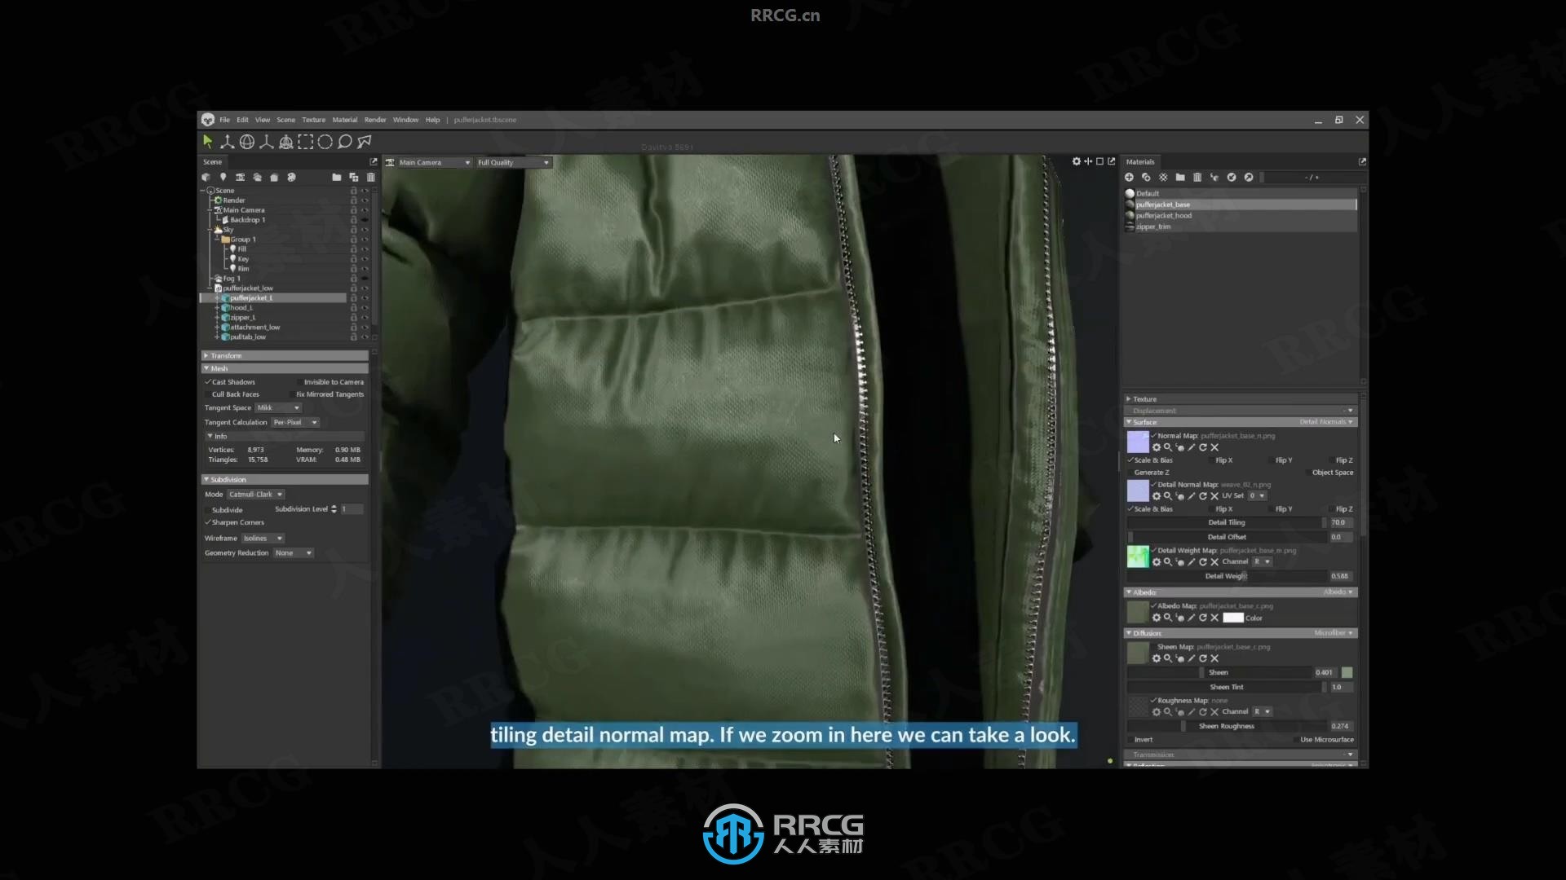Select attachment_low in scene tree

(x=254, y=328)
